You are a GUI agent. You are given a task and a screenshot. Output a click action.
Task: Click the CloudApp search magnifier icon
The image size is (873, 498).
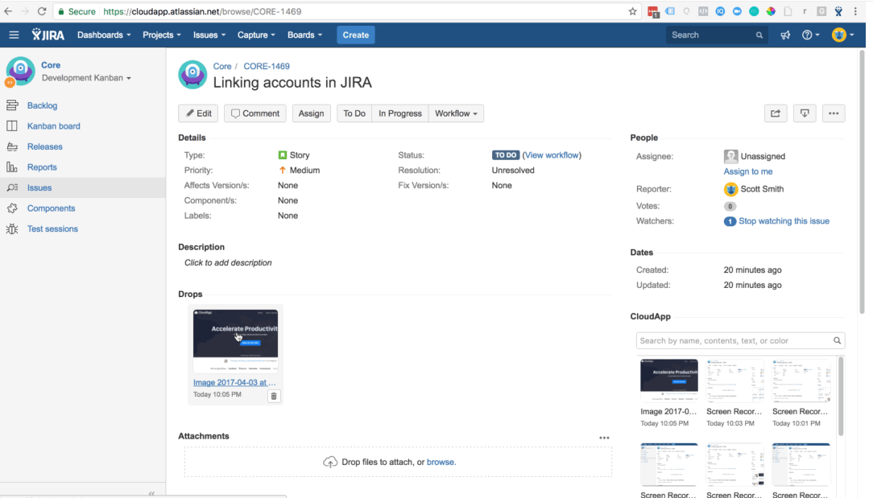[837, 340]
